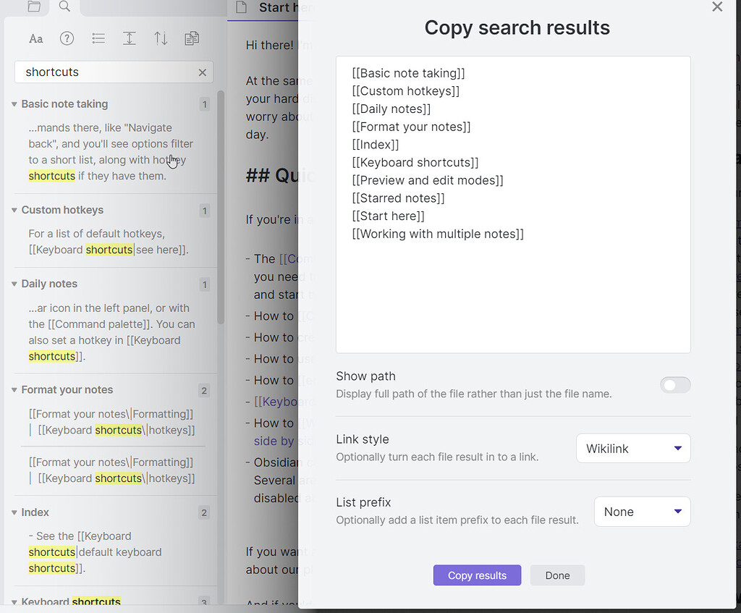Change sort order with the up-down arrows icon
The height and width of the screenshot is (613, 741).
click(x=161, y=38)
